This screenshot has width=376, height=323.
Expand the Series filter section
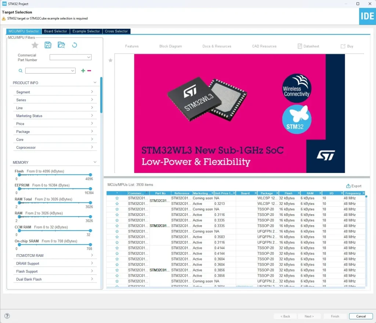click(x=55, y=100)
